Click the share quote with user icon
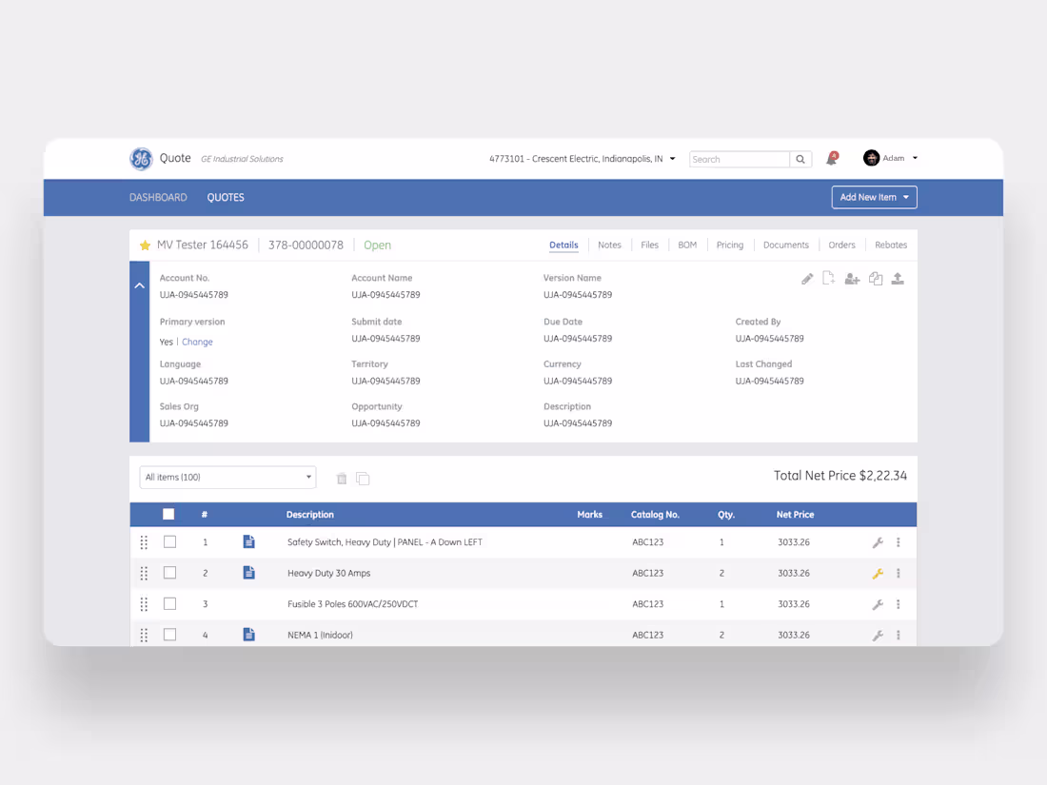Screen dimensions: 1047x785 [852, 278]
